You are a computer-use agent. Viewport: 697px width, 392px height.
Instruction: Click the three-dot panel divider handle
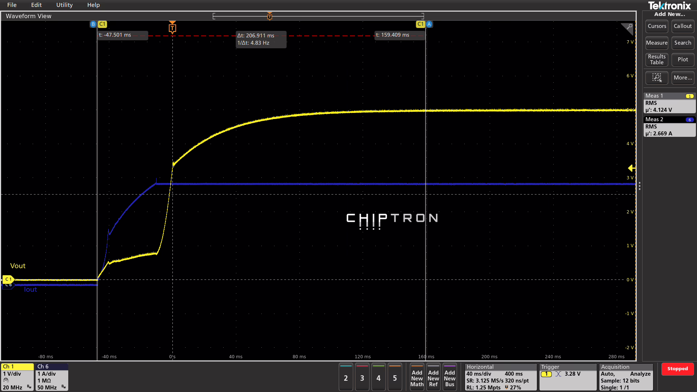tap(639, 186)
